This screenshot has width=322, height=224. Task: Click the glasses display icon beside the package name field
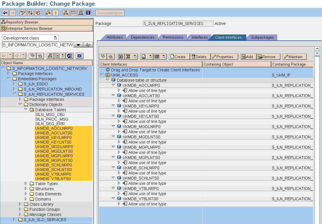tap(88, 45)
